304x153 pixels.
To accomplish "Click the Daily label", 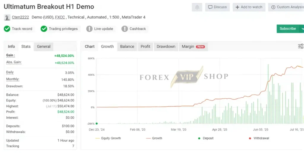I will pyautogui.click(x=10, y=72).
